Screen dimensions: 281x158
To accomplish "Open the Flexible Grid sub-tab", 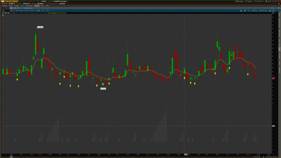I will coord(15,8).
